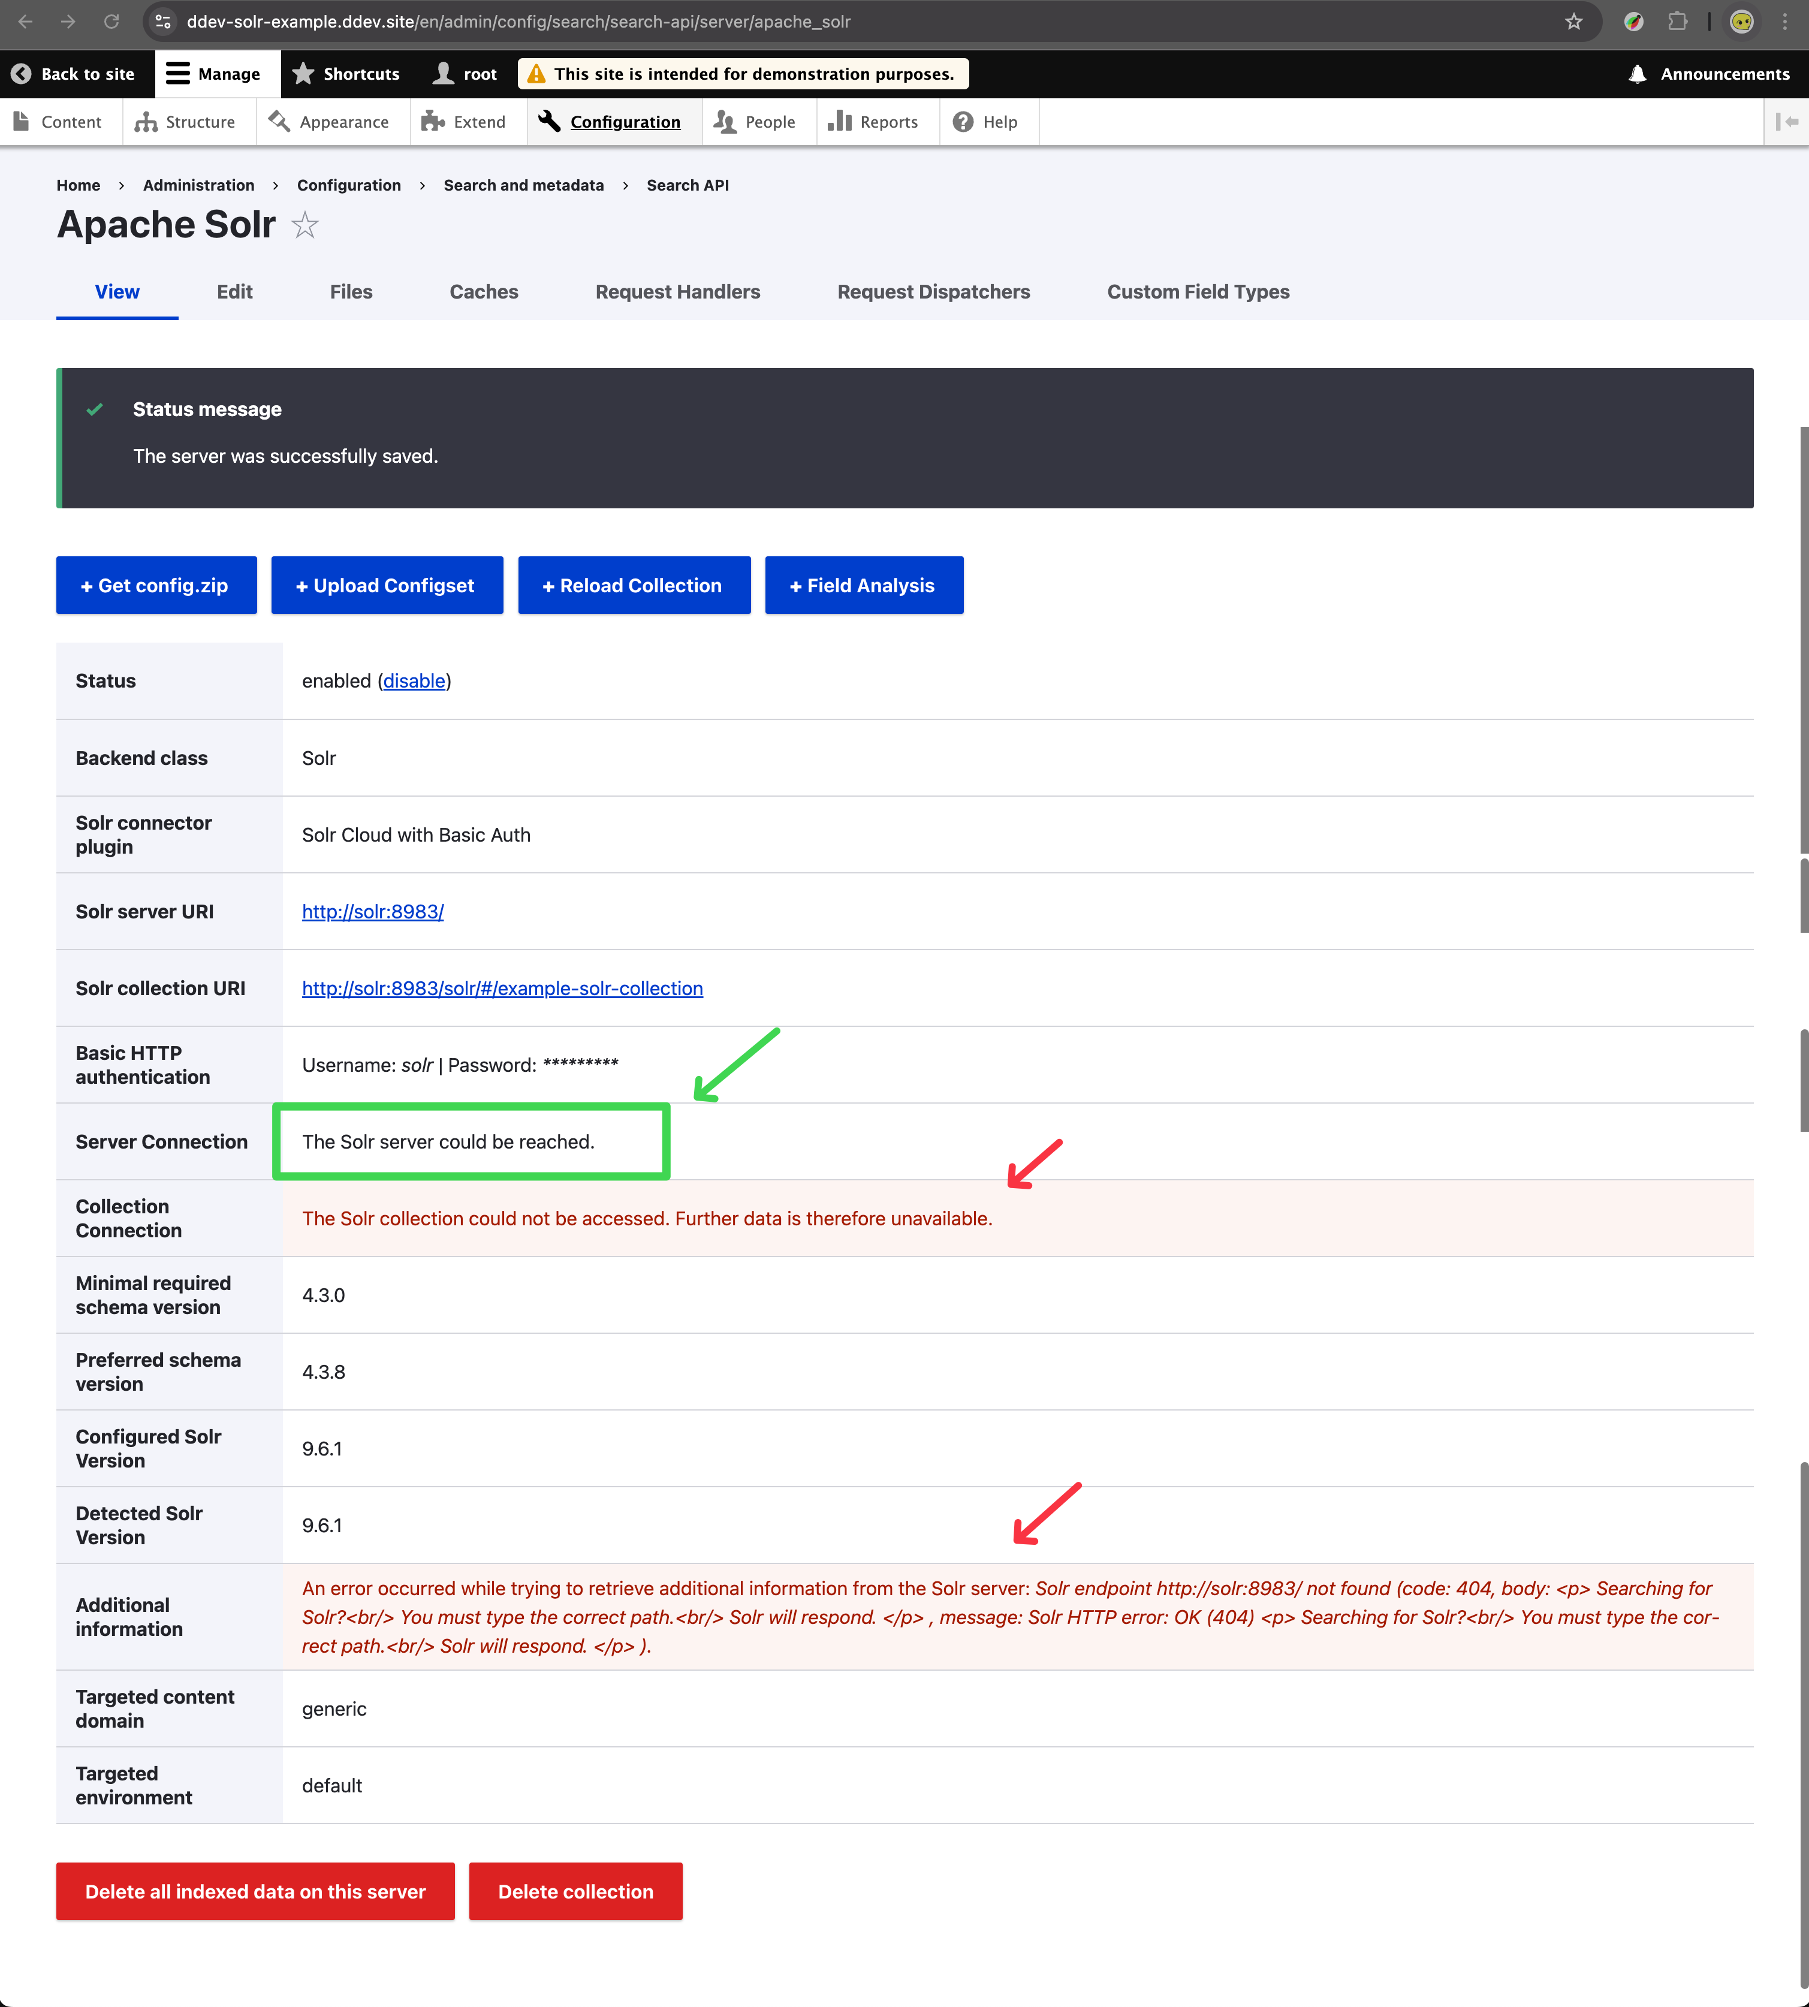This screenshot has height=2007, width=1809.
Task: Click the Reload Collection button
Action: click(633, 586)
